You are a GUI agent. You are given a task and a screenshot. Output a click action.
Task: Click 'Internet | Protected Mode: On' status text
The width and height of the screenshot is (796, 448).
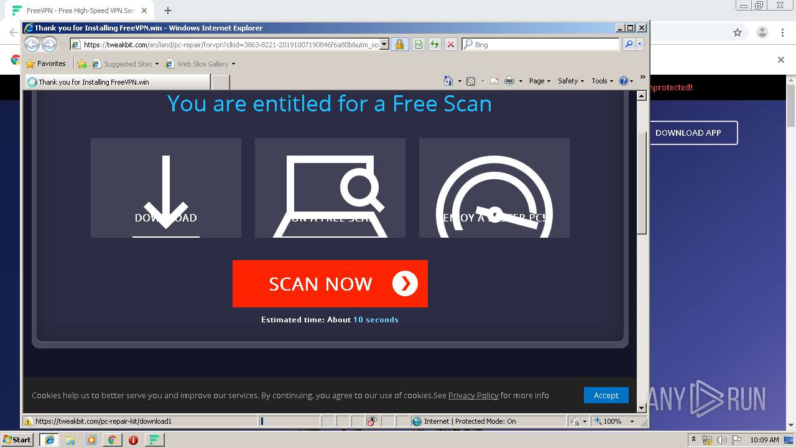pyautogui.click(x=470, y=421)
